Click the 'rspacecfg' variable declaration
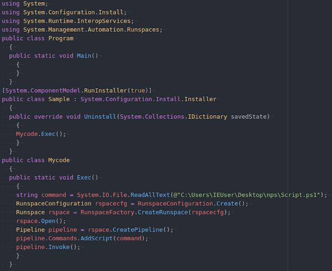Screen dimensions: 332x271 (111, 204)
